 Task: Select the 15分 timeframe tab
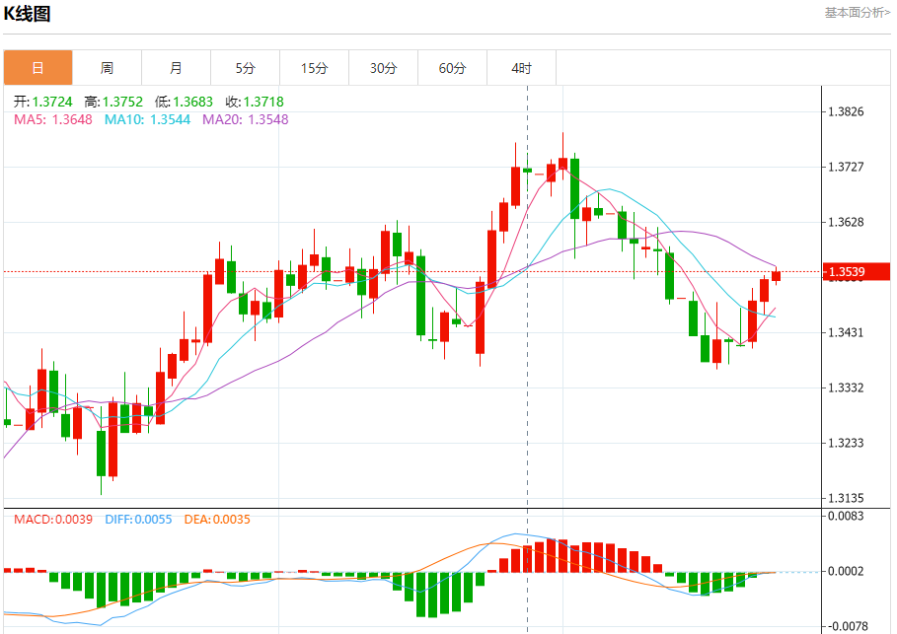(314, 68)
